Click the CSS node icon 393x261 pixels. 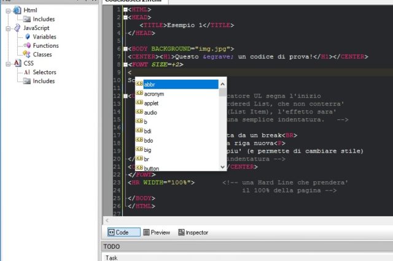[x=17, y=63]
